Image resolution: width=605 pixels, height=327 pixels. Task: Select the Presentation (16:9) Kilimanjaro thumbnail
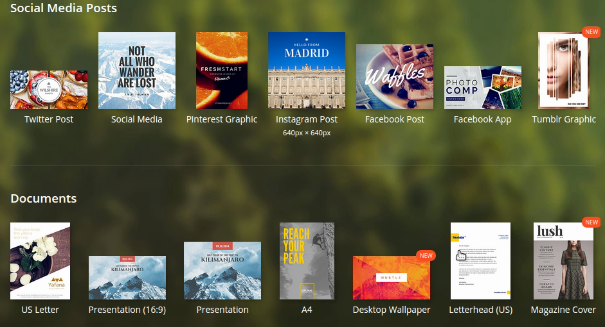coord(127,277)
